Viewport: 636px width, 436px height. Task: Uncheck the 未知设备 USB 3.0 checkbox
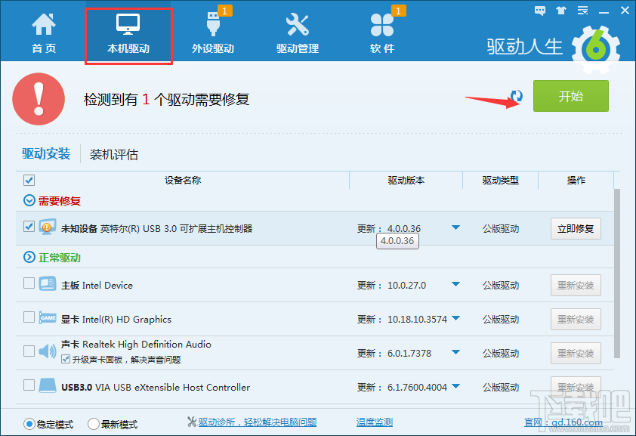pyautogui.click(x=29, y=227)
